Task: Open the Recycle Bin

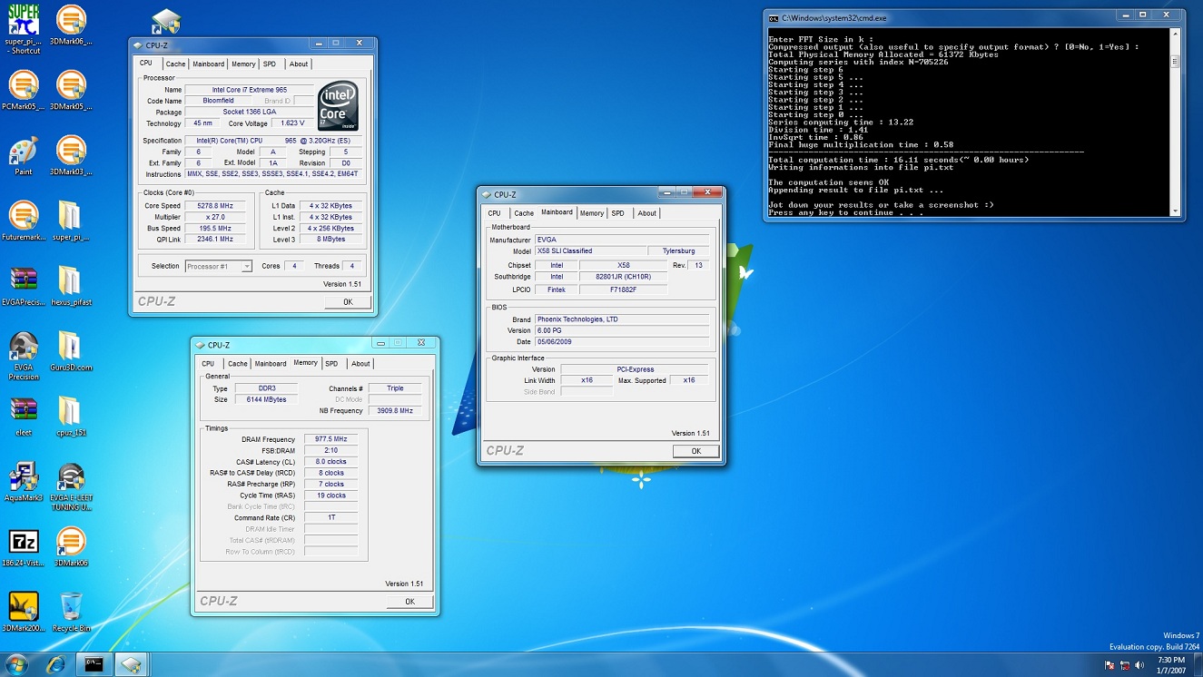Action: pyautogui.click(x=71, y=613)
